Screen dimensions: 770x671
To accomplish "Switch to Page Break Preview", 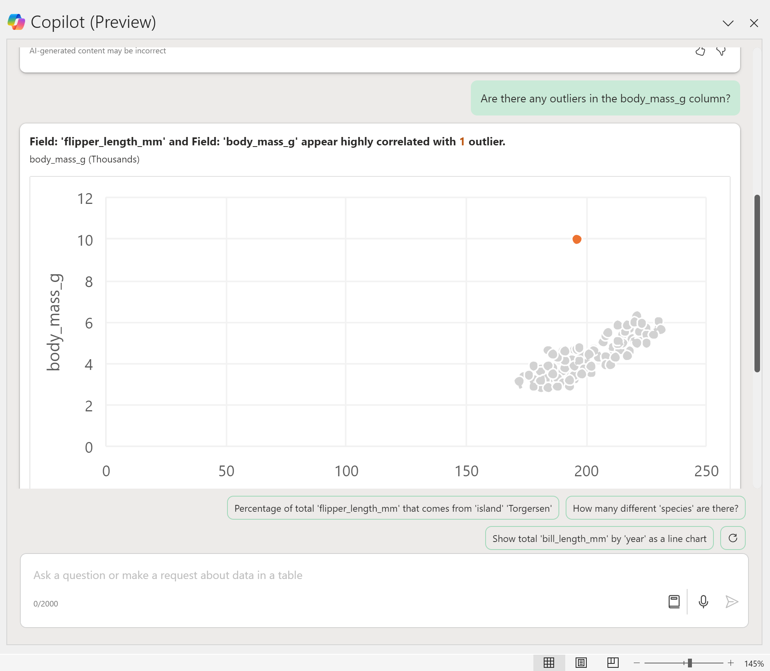I will 613,663.
